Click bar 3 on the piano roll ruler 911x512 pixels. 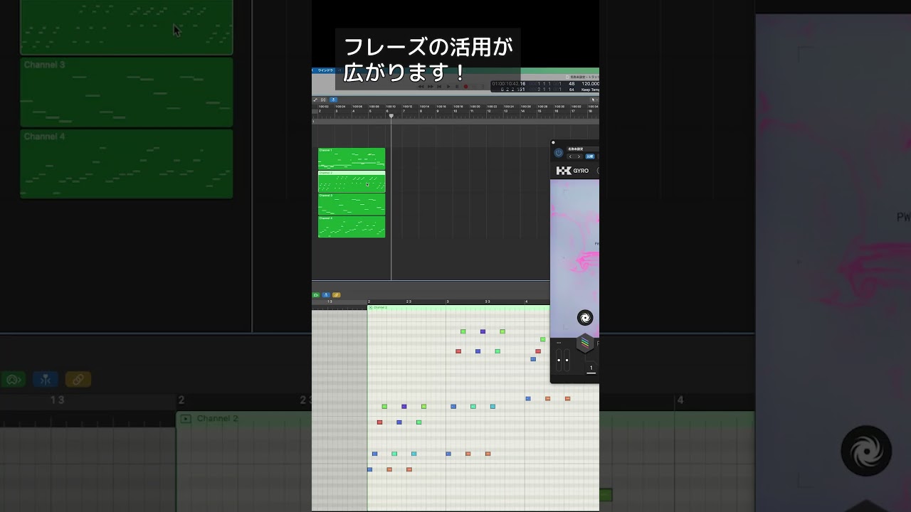pos(448,302)
